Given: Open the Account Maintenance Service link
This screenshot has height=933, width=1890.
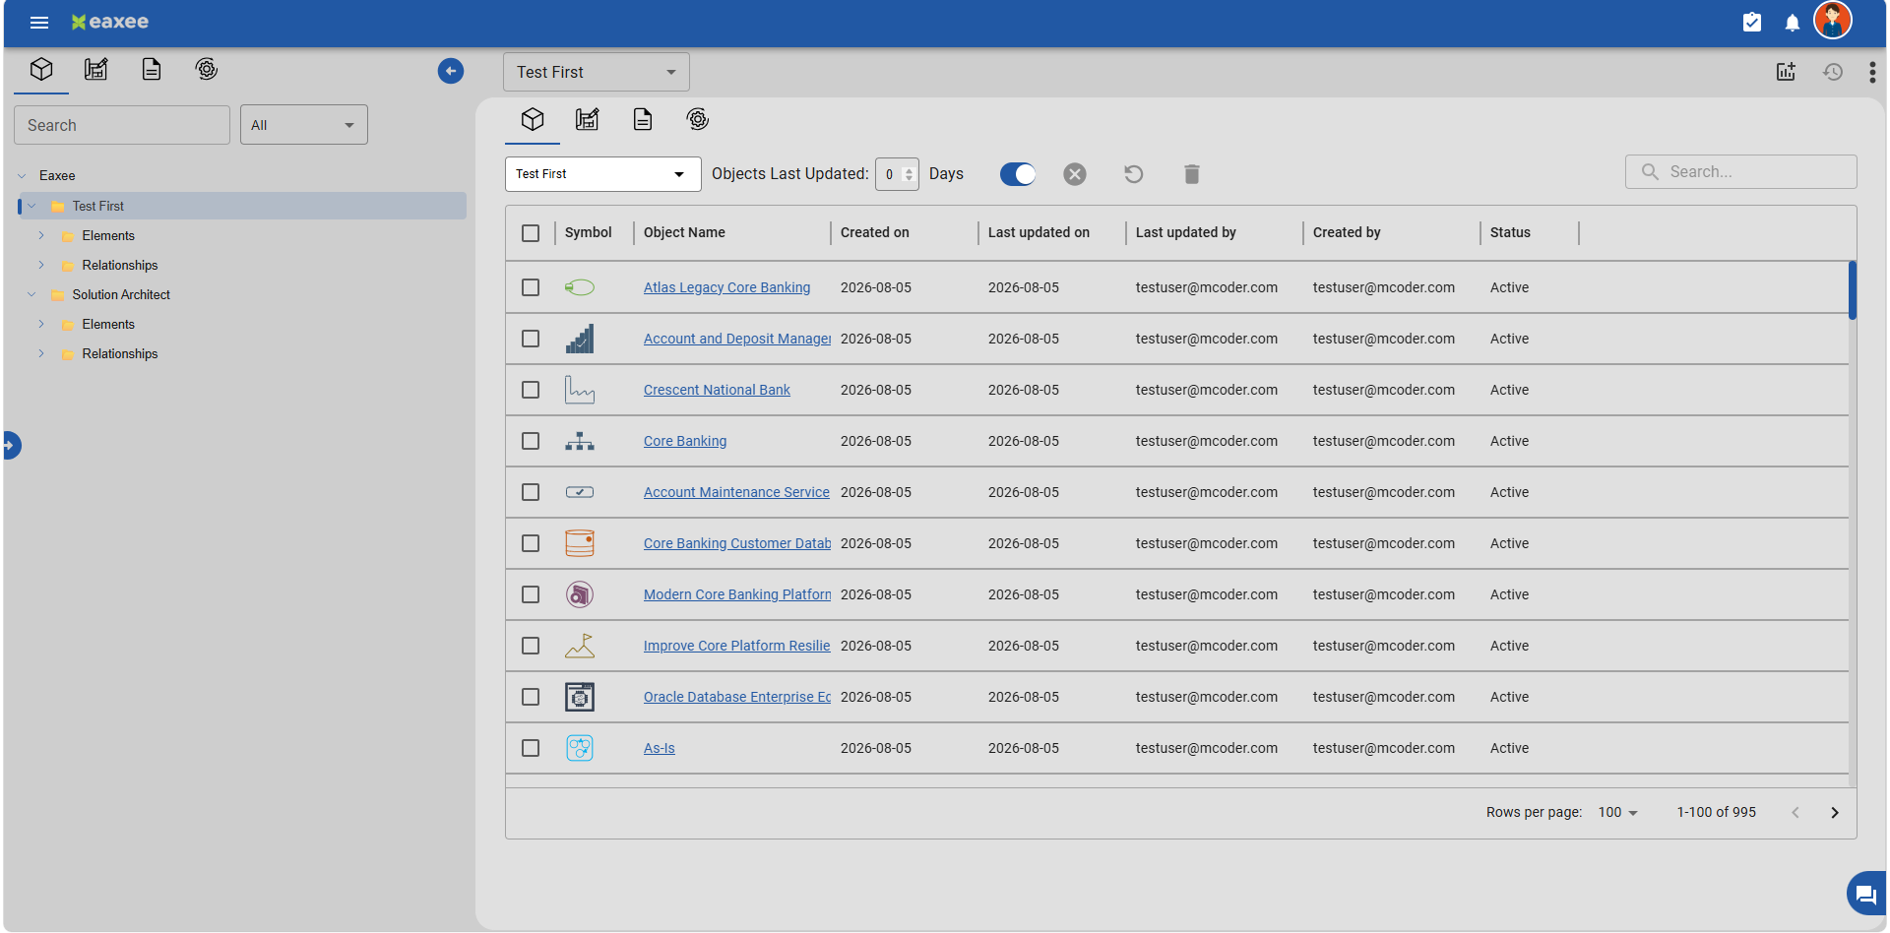Looking at the screenshot, I should pyautogui.click(x=736, y=492).
